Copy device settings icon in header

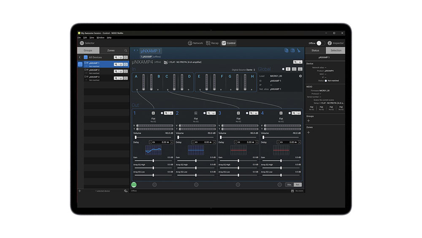click(x=287, y=50)
